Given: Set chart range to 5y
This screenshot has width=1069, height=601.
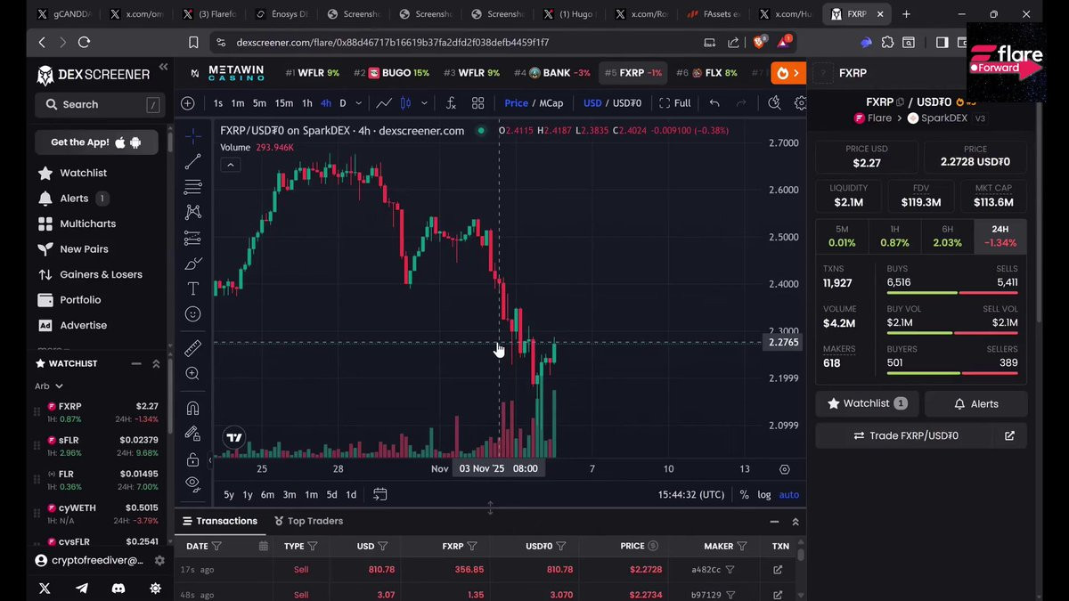Looking at the screenshot, I should click(x=229, y=494).
